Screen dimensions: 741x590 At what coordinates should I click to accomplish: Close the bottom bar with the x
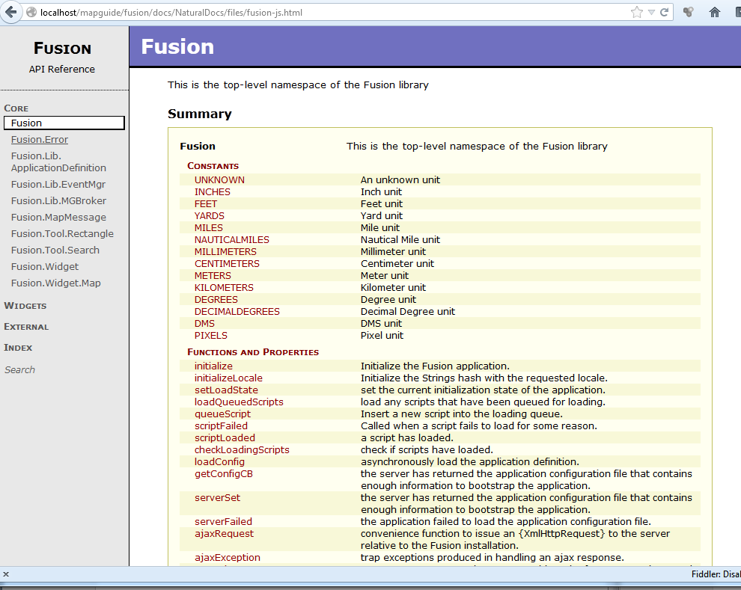click(6, 574)
